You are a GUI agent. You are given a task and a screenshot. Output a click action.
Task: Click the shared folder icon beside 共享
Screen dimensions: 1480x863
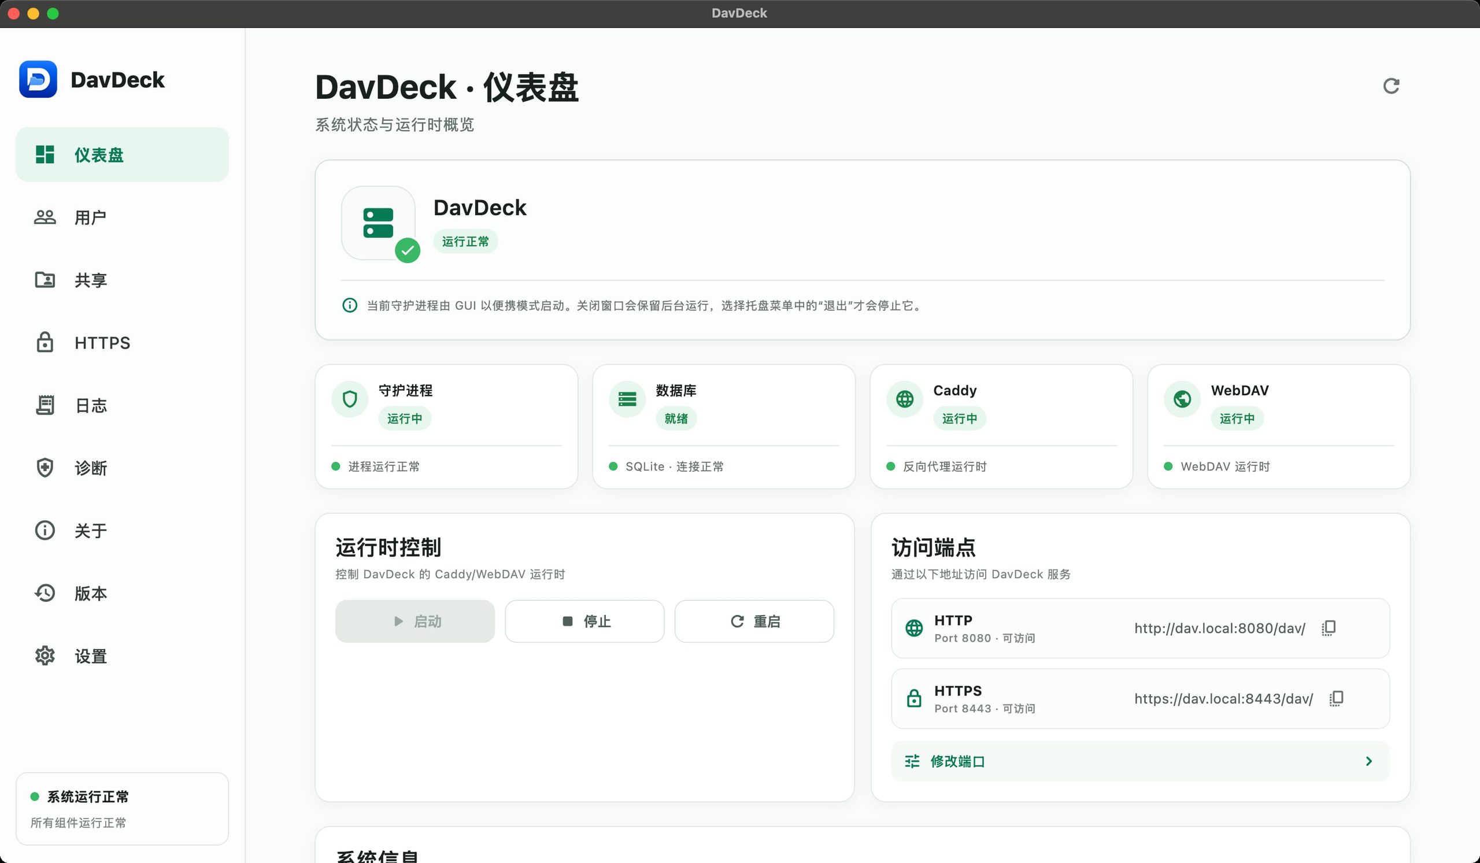pos(45,280)
